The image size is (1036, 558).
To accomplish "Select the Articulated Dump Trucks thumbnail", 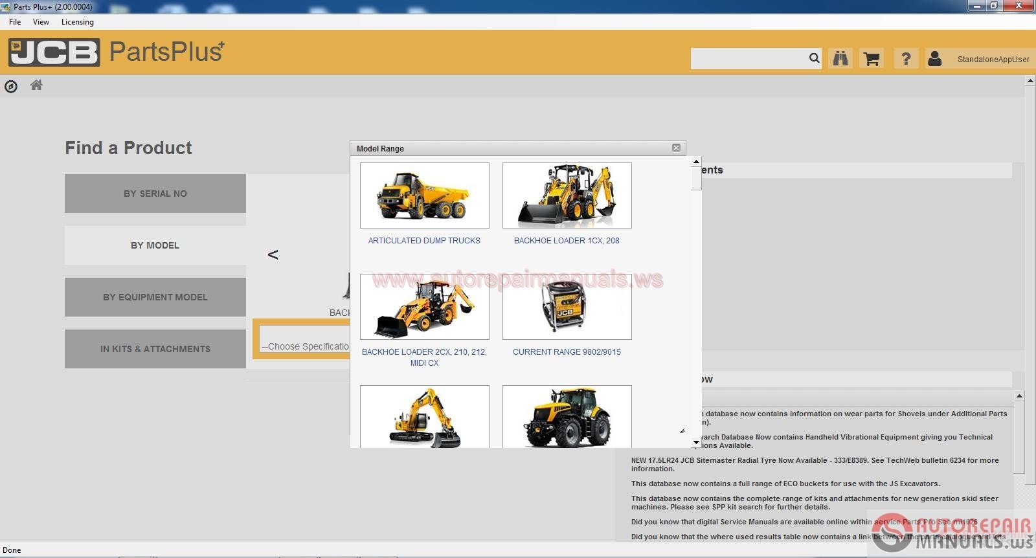I will click(425, 195).
